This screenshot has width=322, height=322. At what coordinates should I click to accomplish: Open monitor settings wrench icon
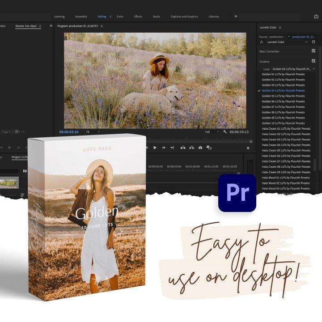(x=225, y=132)
